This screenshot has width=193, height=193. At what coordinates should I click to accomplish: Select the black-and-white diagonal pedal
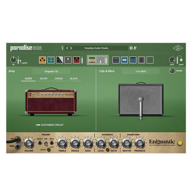[59, 60]
